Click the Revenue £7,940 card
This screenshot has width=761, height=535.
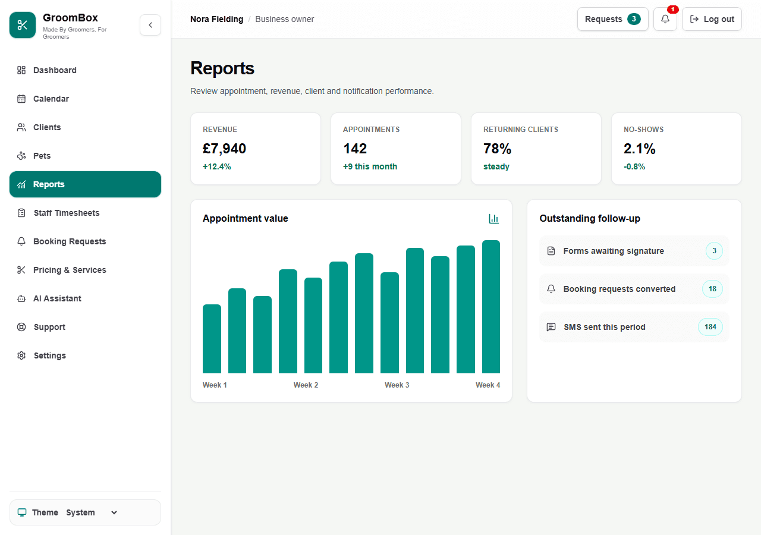[x=256, y=149]
